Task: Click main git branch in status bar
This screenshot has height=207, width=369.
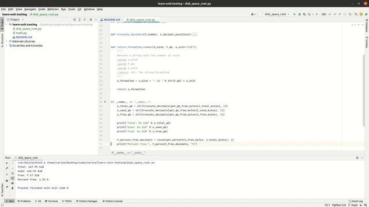Action: click(x=353, y=205)
